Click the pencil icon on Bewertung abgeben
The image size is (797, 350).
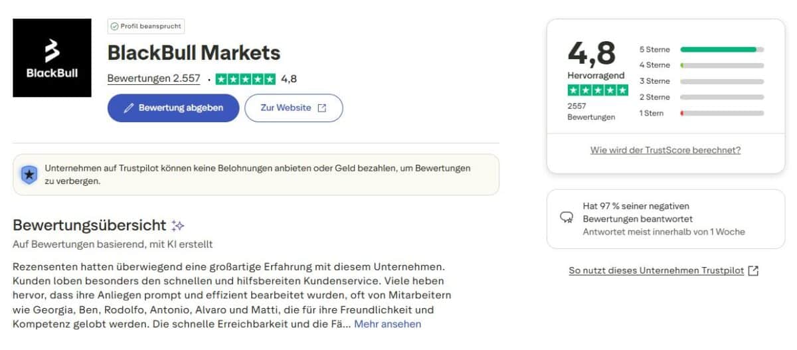tap(129, 108)
